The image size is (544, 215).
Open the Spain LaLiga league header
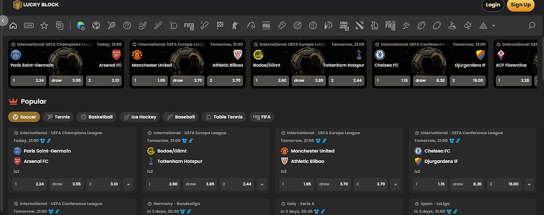[x=436, y=204]
